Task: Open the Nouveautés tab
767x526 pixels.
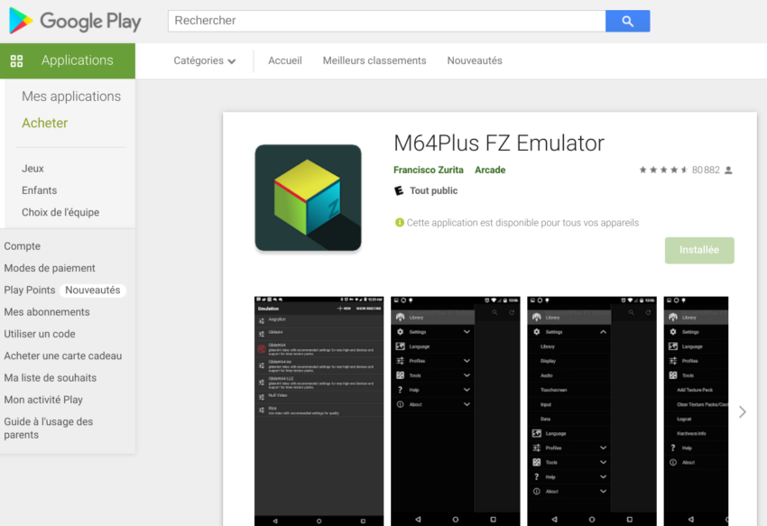Action: click(475, 60)
